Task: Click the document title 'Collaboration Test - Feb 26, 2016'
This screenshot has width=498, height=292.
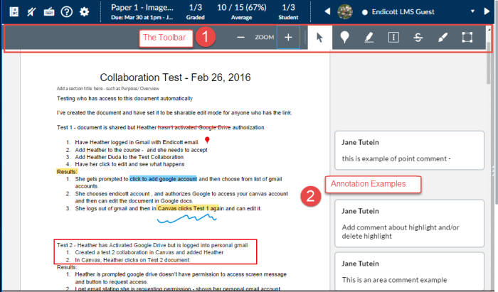Action: tap(175, 77)
